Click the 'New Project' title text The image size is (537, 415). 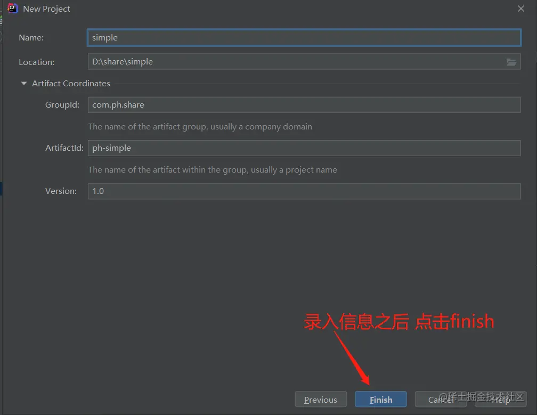46,9
